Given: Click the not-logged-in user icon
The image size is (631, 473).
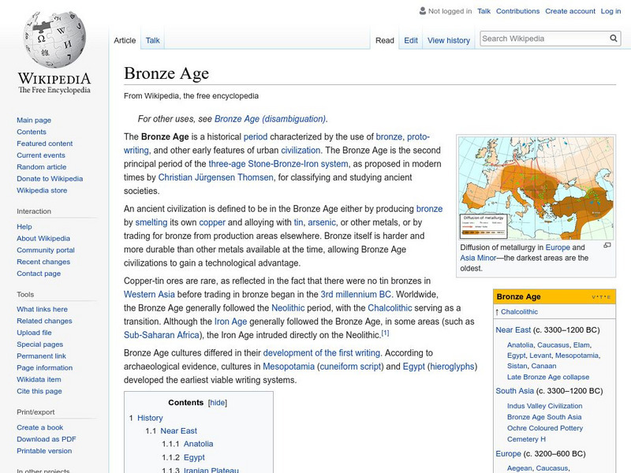Looking at the screenshot, I should tap(422, 12).
